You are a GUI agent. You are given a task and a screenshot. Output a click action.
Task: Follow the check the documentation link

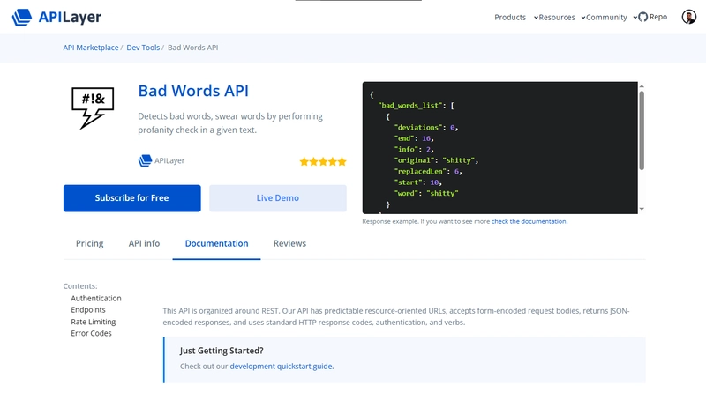tap(529, 221)
